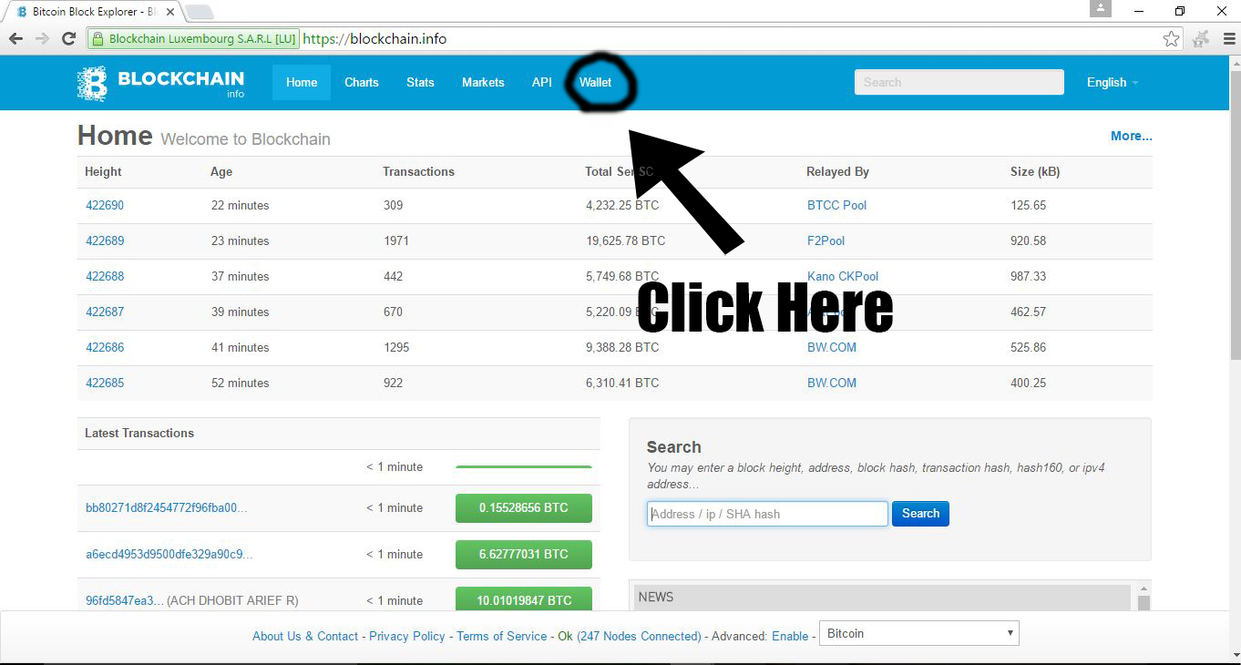Open the Home nav tab

(302, 82)
